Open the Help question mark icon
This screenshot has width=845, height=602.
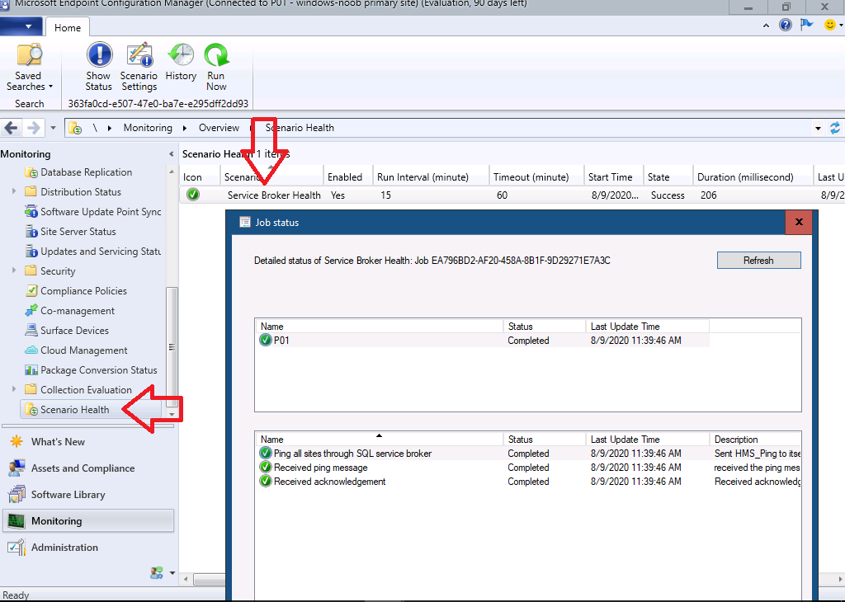click(786, 25)
